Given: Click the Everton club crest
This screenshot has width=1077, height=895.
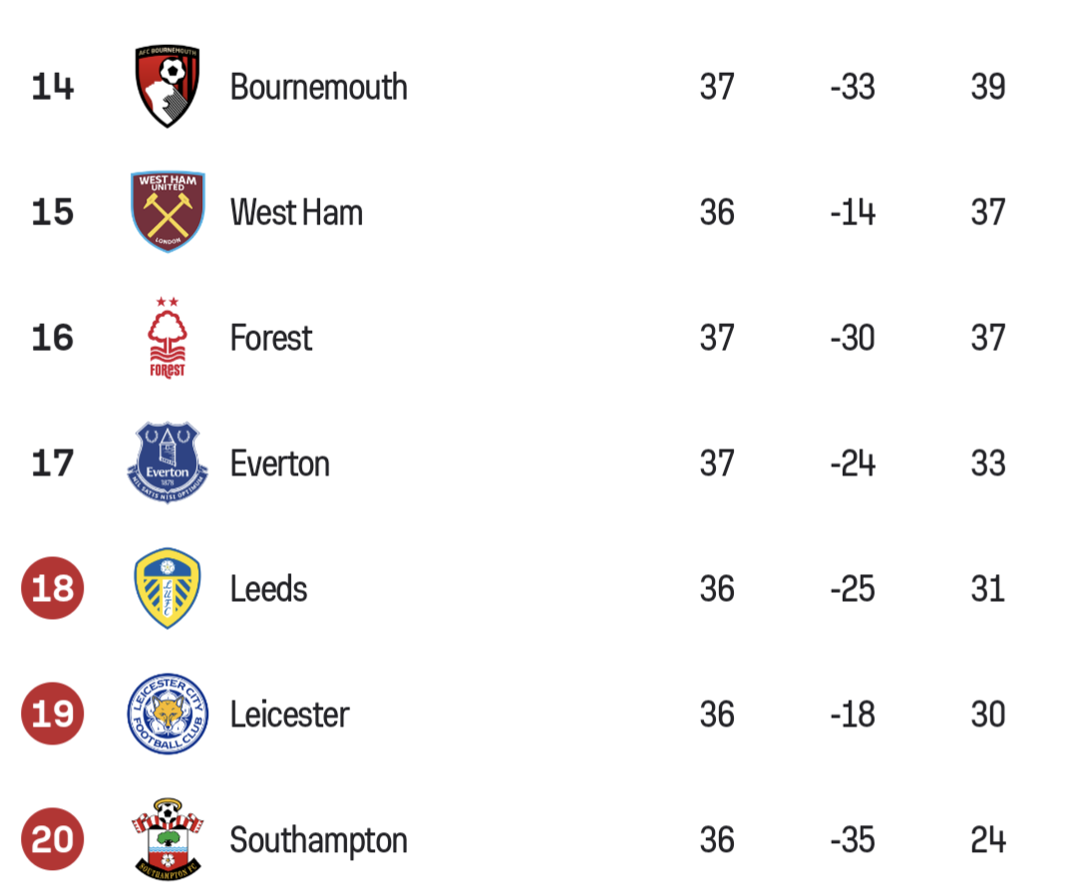Looking at the screenshot, I should pyautogui.click(x=168, y=462).
